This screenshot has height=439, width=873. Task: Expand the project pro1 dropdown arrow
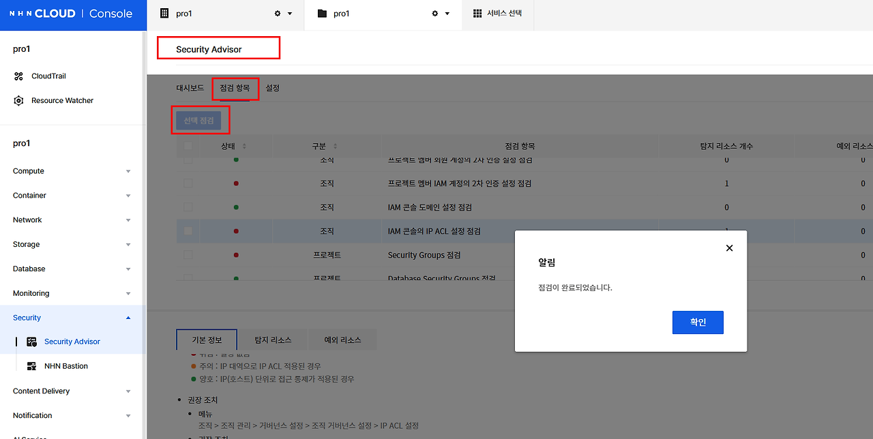point(447,14)
